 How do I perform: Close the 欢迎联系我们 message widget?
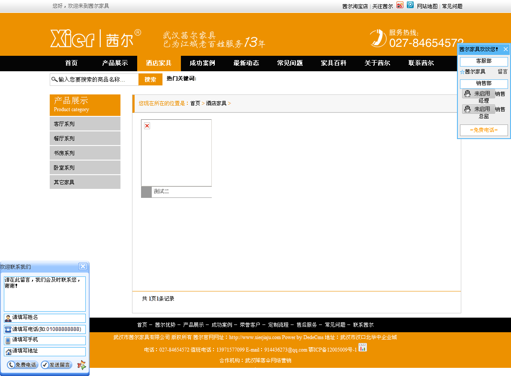coord(83,267)
